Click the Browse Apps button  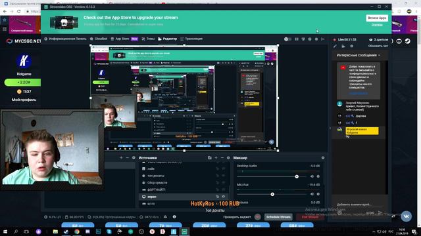[377, 18]
